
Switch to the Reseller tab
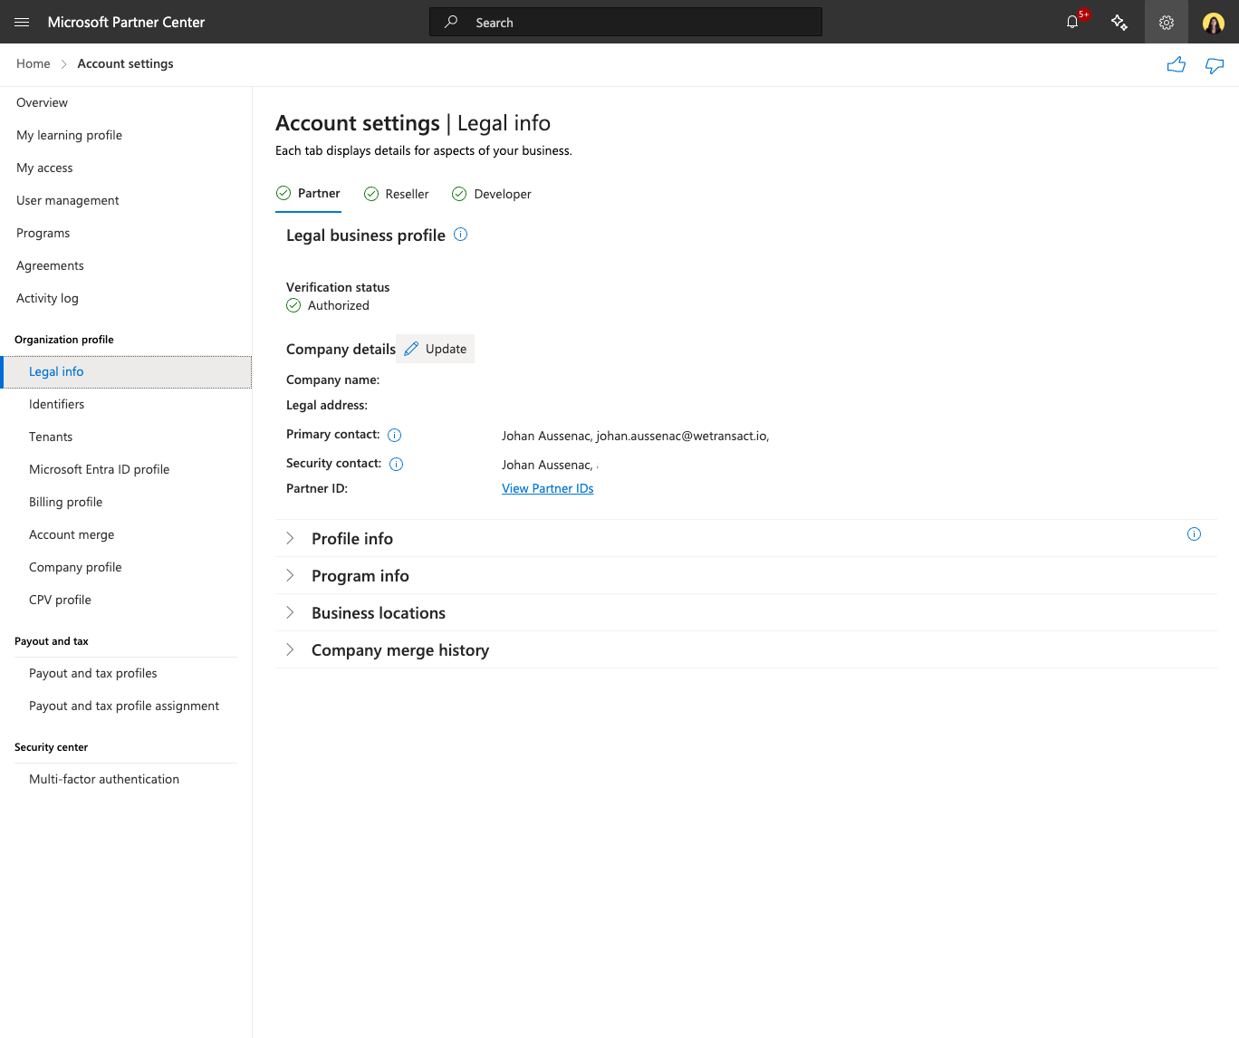click(x=396, y=194)
